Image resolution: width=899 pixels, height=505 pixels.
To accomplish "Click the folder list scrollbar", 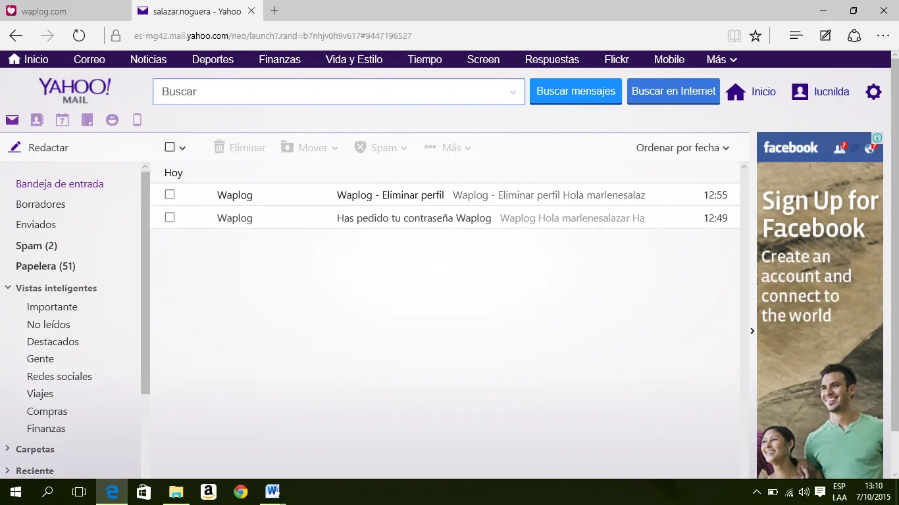I will 145,283.
